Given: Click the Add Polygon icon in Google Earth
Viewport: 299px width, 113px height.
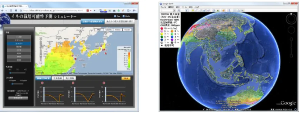Looking at the screenshot, I should click(197, 11).
